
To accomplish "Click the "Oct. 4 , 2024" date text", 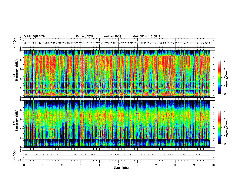I will 85,36.
